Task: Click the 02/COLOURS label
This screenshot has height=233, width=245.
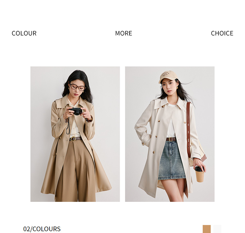Action: point(42,229)
